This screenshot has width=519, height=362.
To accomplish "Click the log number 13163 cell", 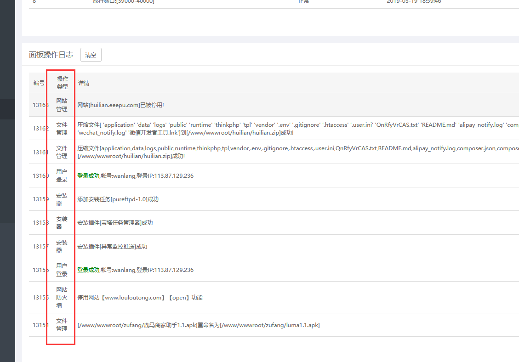I will click(40, 105).
